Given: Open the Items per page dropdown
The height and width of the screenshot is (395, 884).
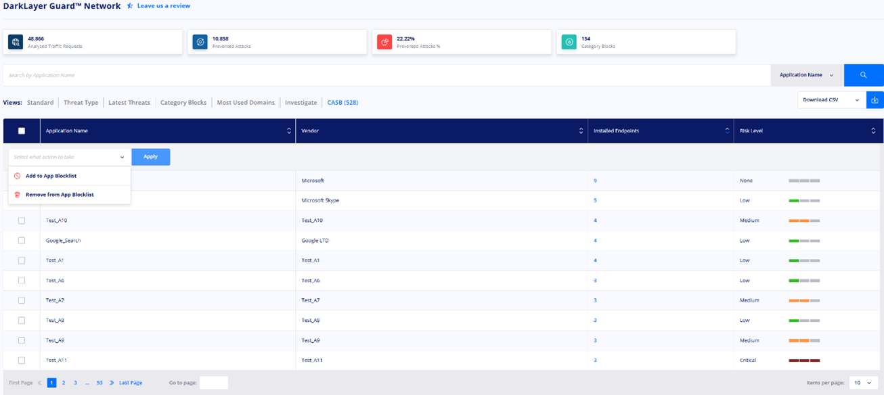Looking at the screenshot, I should point(863,383).
